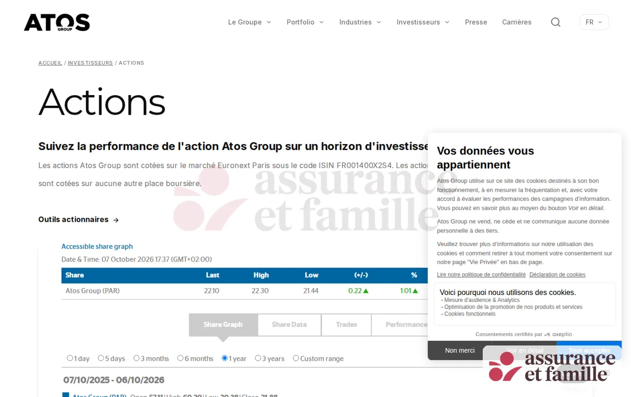
Task: Click the Voir en détail button
Action: click(x=524, y=350)
